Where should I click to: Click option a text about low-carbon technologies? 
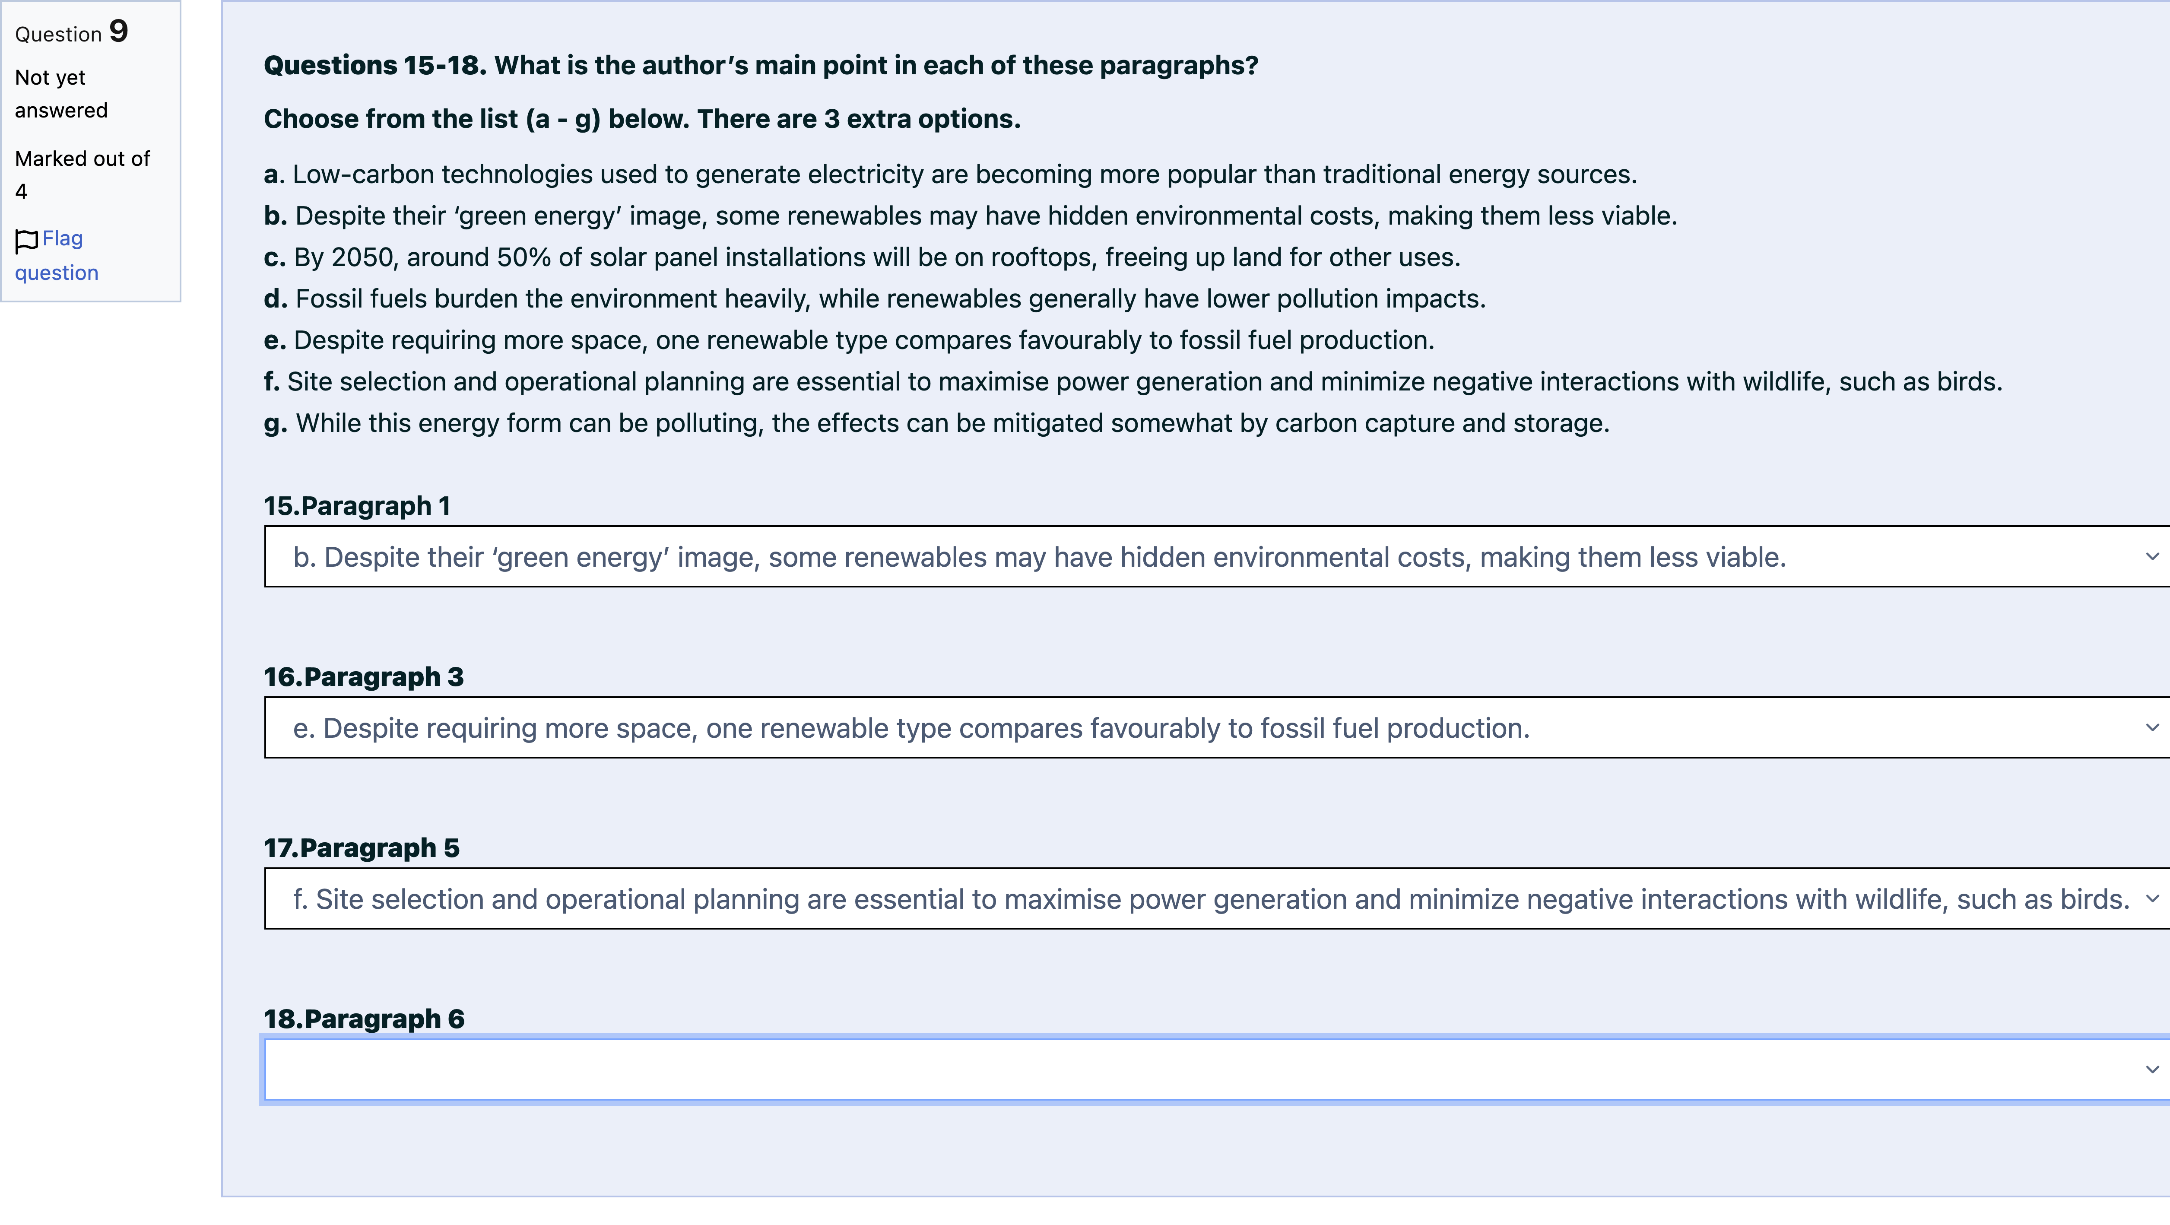[x=950, y=175]
